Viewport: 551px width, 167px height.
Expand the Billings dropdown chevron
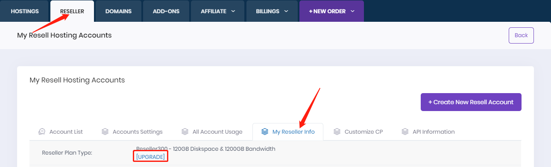pyautogui.click(x=286, y=12)
